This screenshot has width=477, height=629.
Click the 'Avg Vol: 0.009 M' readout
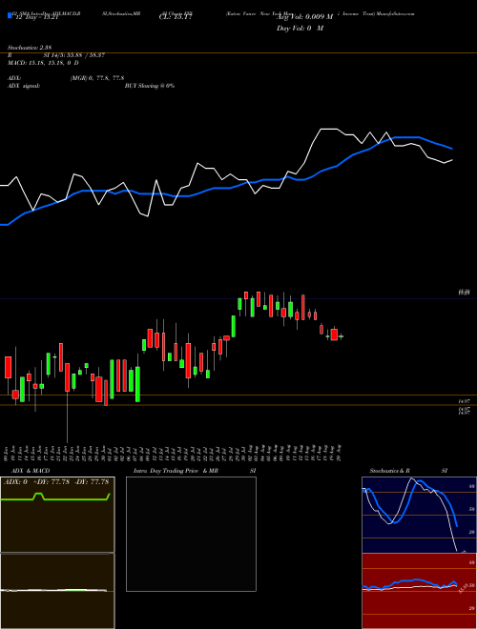(306, 17)
